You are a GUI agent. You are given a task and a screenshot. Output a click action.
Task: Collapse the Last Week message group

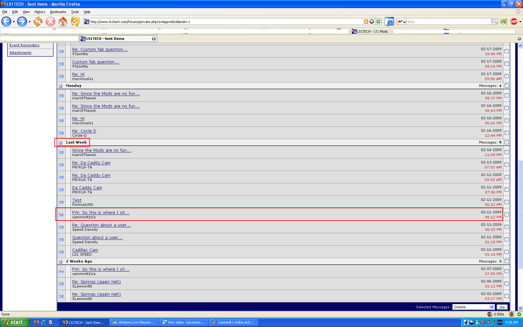click(x=61, y=143)
